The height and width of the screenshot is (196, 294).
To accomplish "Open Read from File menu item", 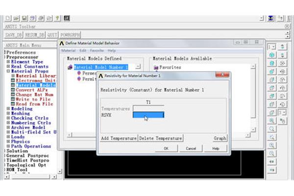I will 34,104.
